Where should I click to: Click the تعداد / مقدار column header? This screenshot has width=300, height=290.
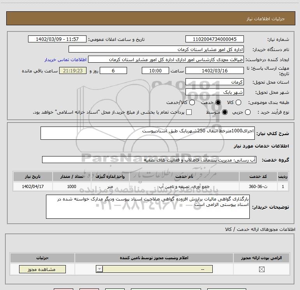[72, 176]
